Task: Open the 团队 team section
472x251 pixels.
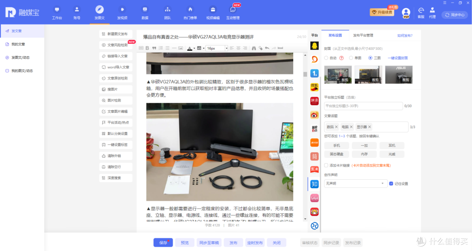Action: [x=167, y=13]
